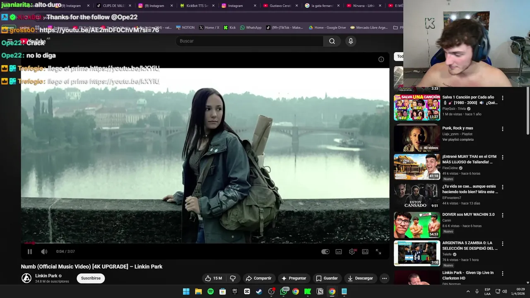Start voice search with the microphone icon
Screen dimensions: 530x298
tap(351, 41)
